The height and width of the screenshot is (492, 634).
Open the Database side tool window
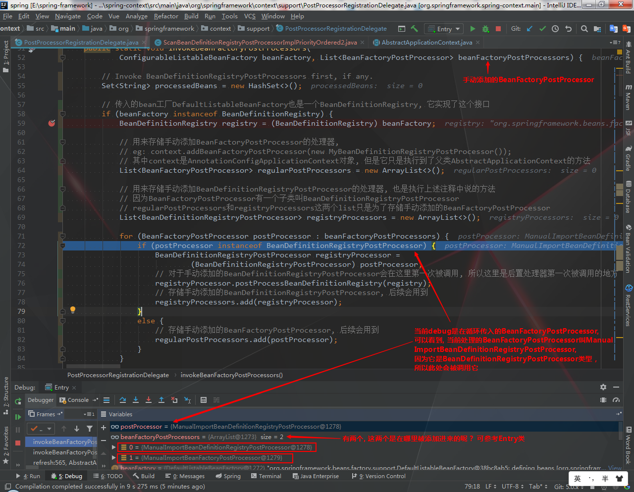(x=628, y=198)
